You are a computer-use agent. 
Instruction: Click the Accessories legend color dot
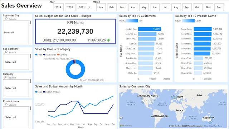(x=44, y=54)
